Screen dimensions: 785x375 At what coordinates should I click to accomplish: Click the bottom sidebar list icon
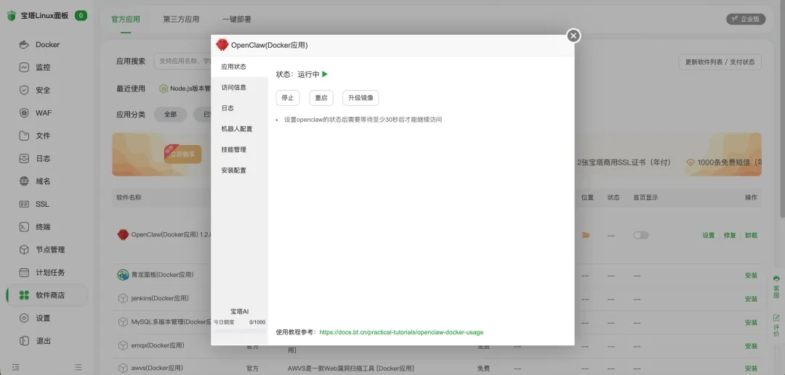coord(78,367)
